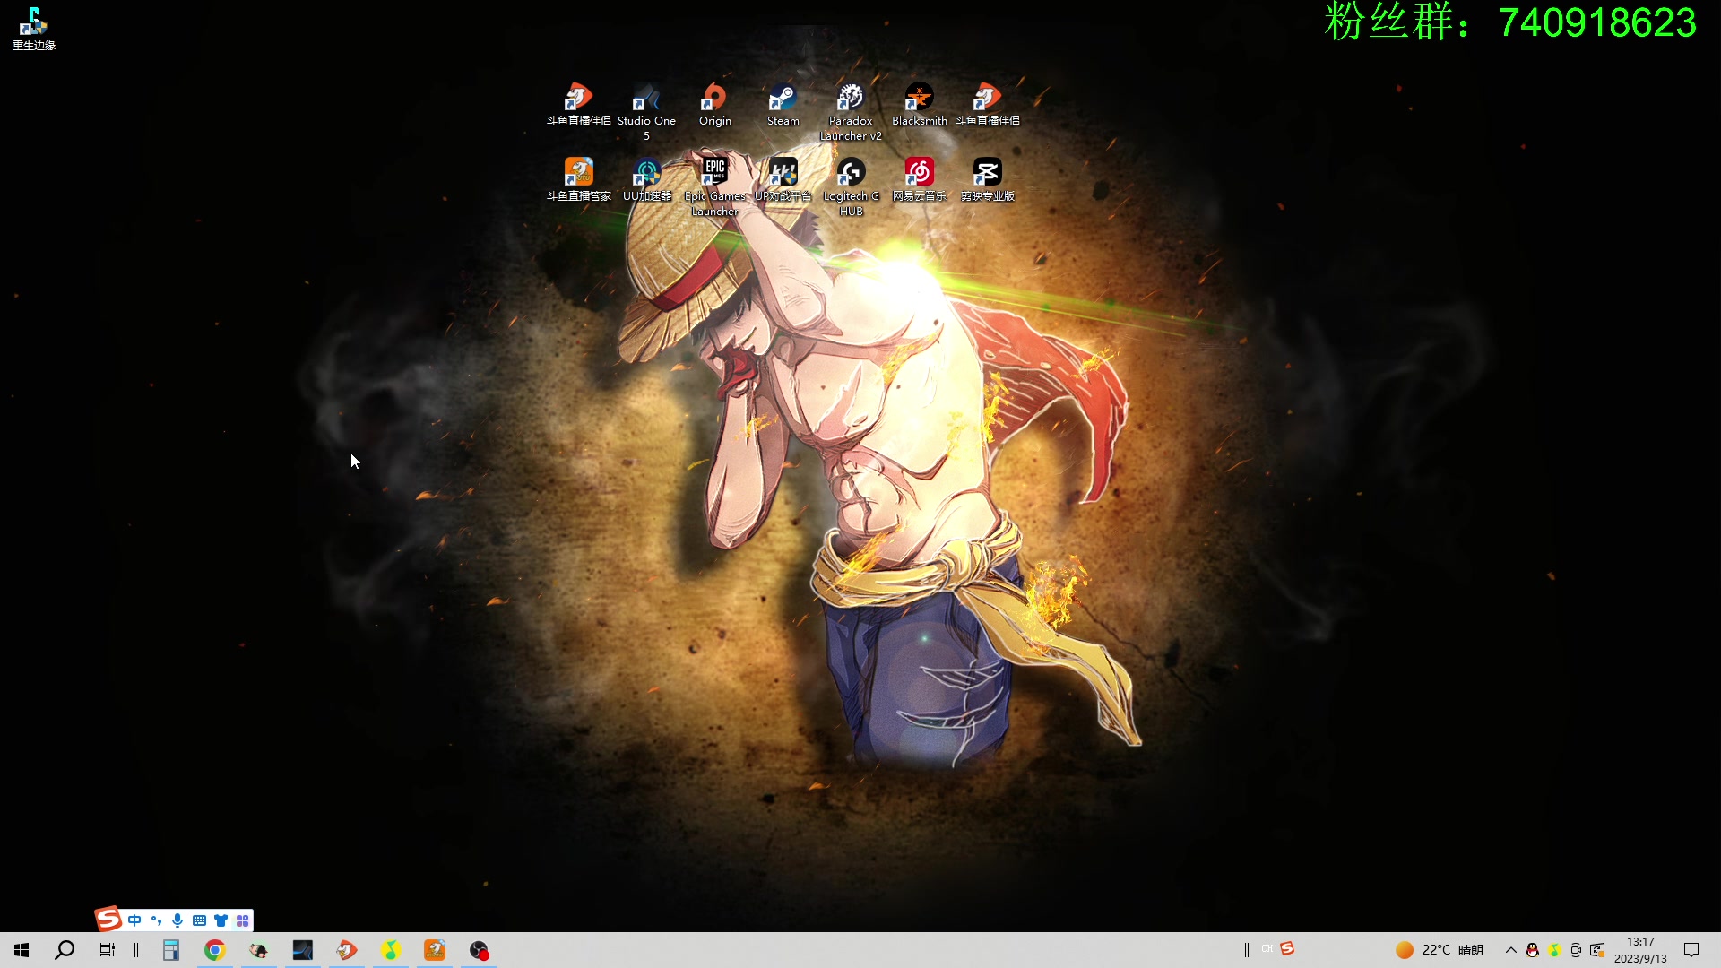Click CH language indicator in taskbar
Screen dimensions: 1721x968
[x=1267, y=949]
